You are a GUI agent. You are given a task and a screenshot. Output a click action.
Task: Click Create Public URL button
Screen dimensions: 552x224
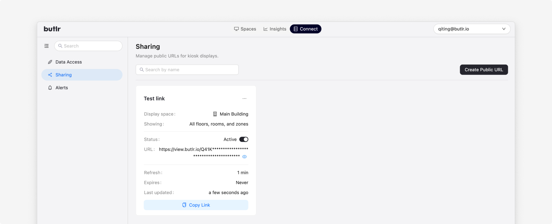484,70
